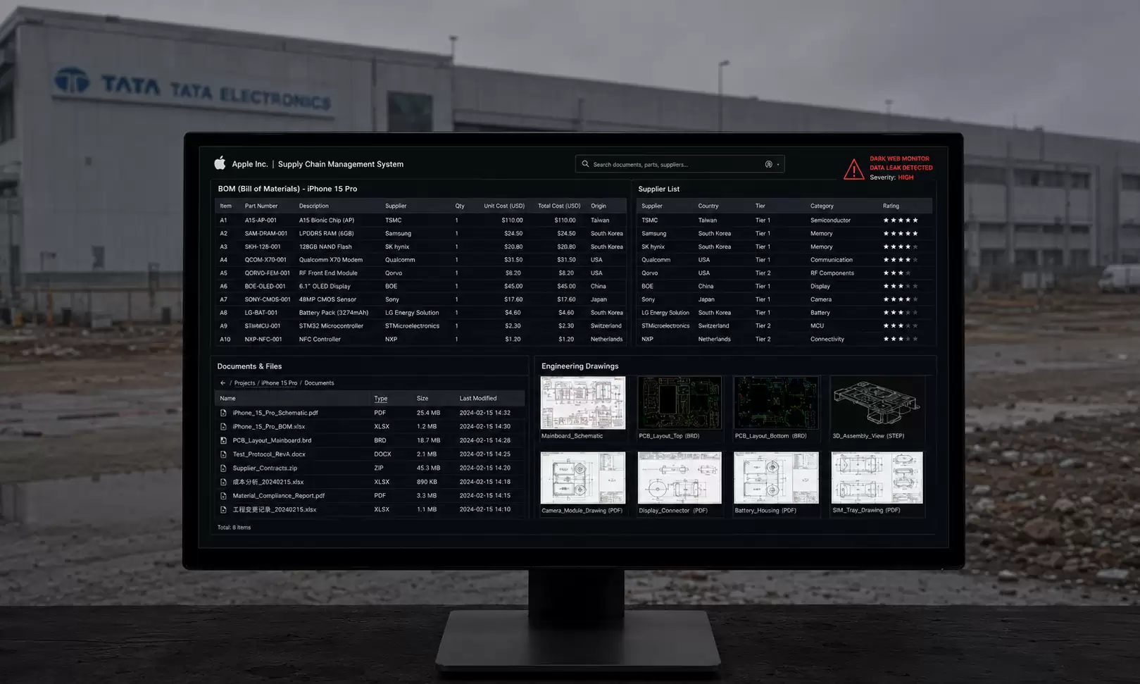Click part number NXP-NFC-001 in the BOM
The height and width of the screenshot is (684, 1140).
point(263,340)
